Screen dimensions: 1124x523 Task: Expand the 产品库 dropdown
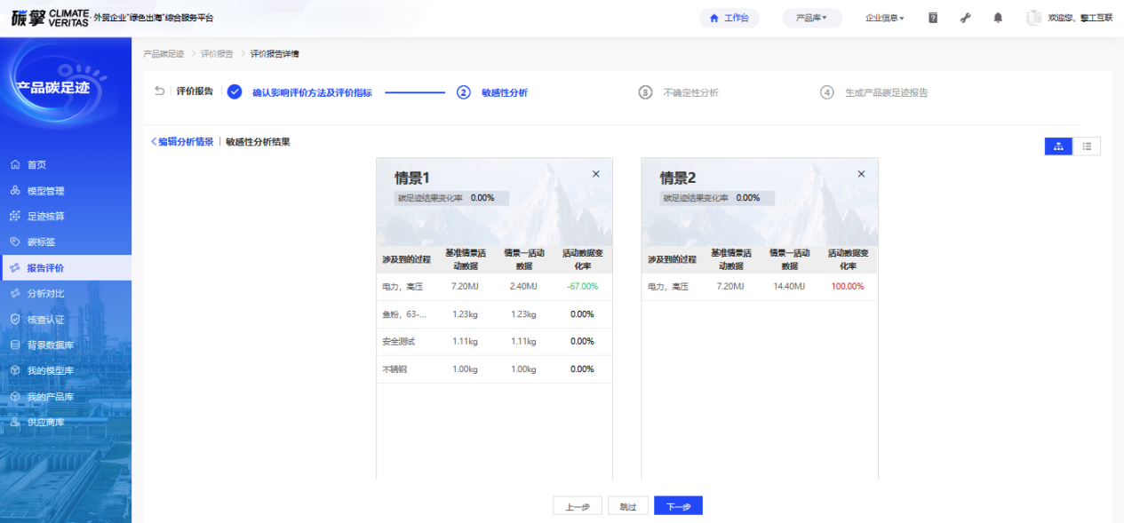(x=811, y=18)
